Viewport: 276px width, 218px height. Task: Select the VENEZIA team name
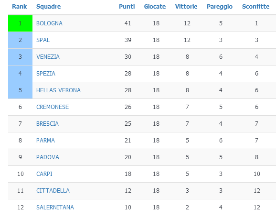coord(48,57)
